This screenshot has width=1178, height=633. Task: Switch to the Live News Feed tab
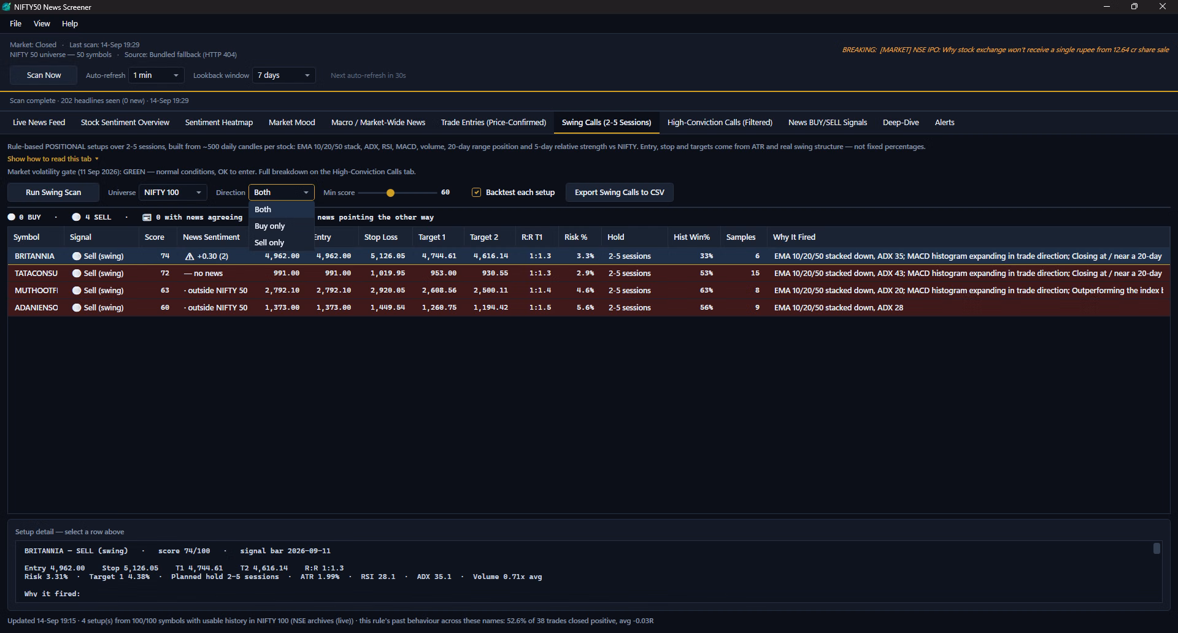coord(39,123)
